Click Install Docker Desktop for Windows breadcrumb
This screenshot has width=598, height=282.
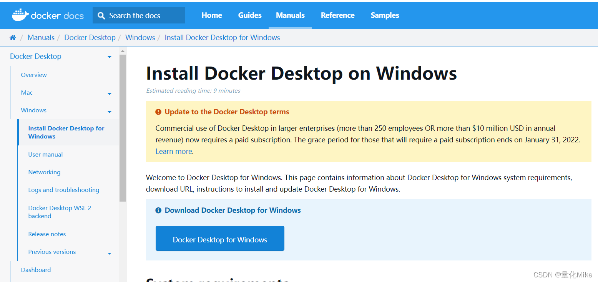[222, 37]
